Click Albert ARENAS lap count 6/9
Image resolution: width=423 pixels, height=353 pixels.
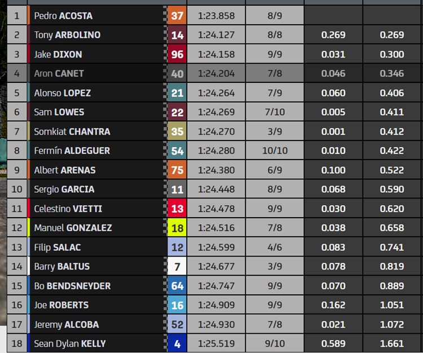pyautogui.click(x=275, y=170)
